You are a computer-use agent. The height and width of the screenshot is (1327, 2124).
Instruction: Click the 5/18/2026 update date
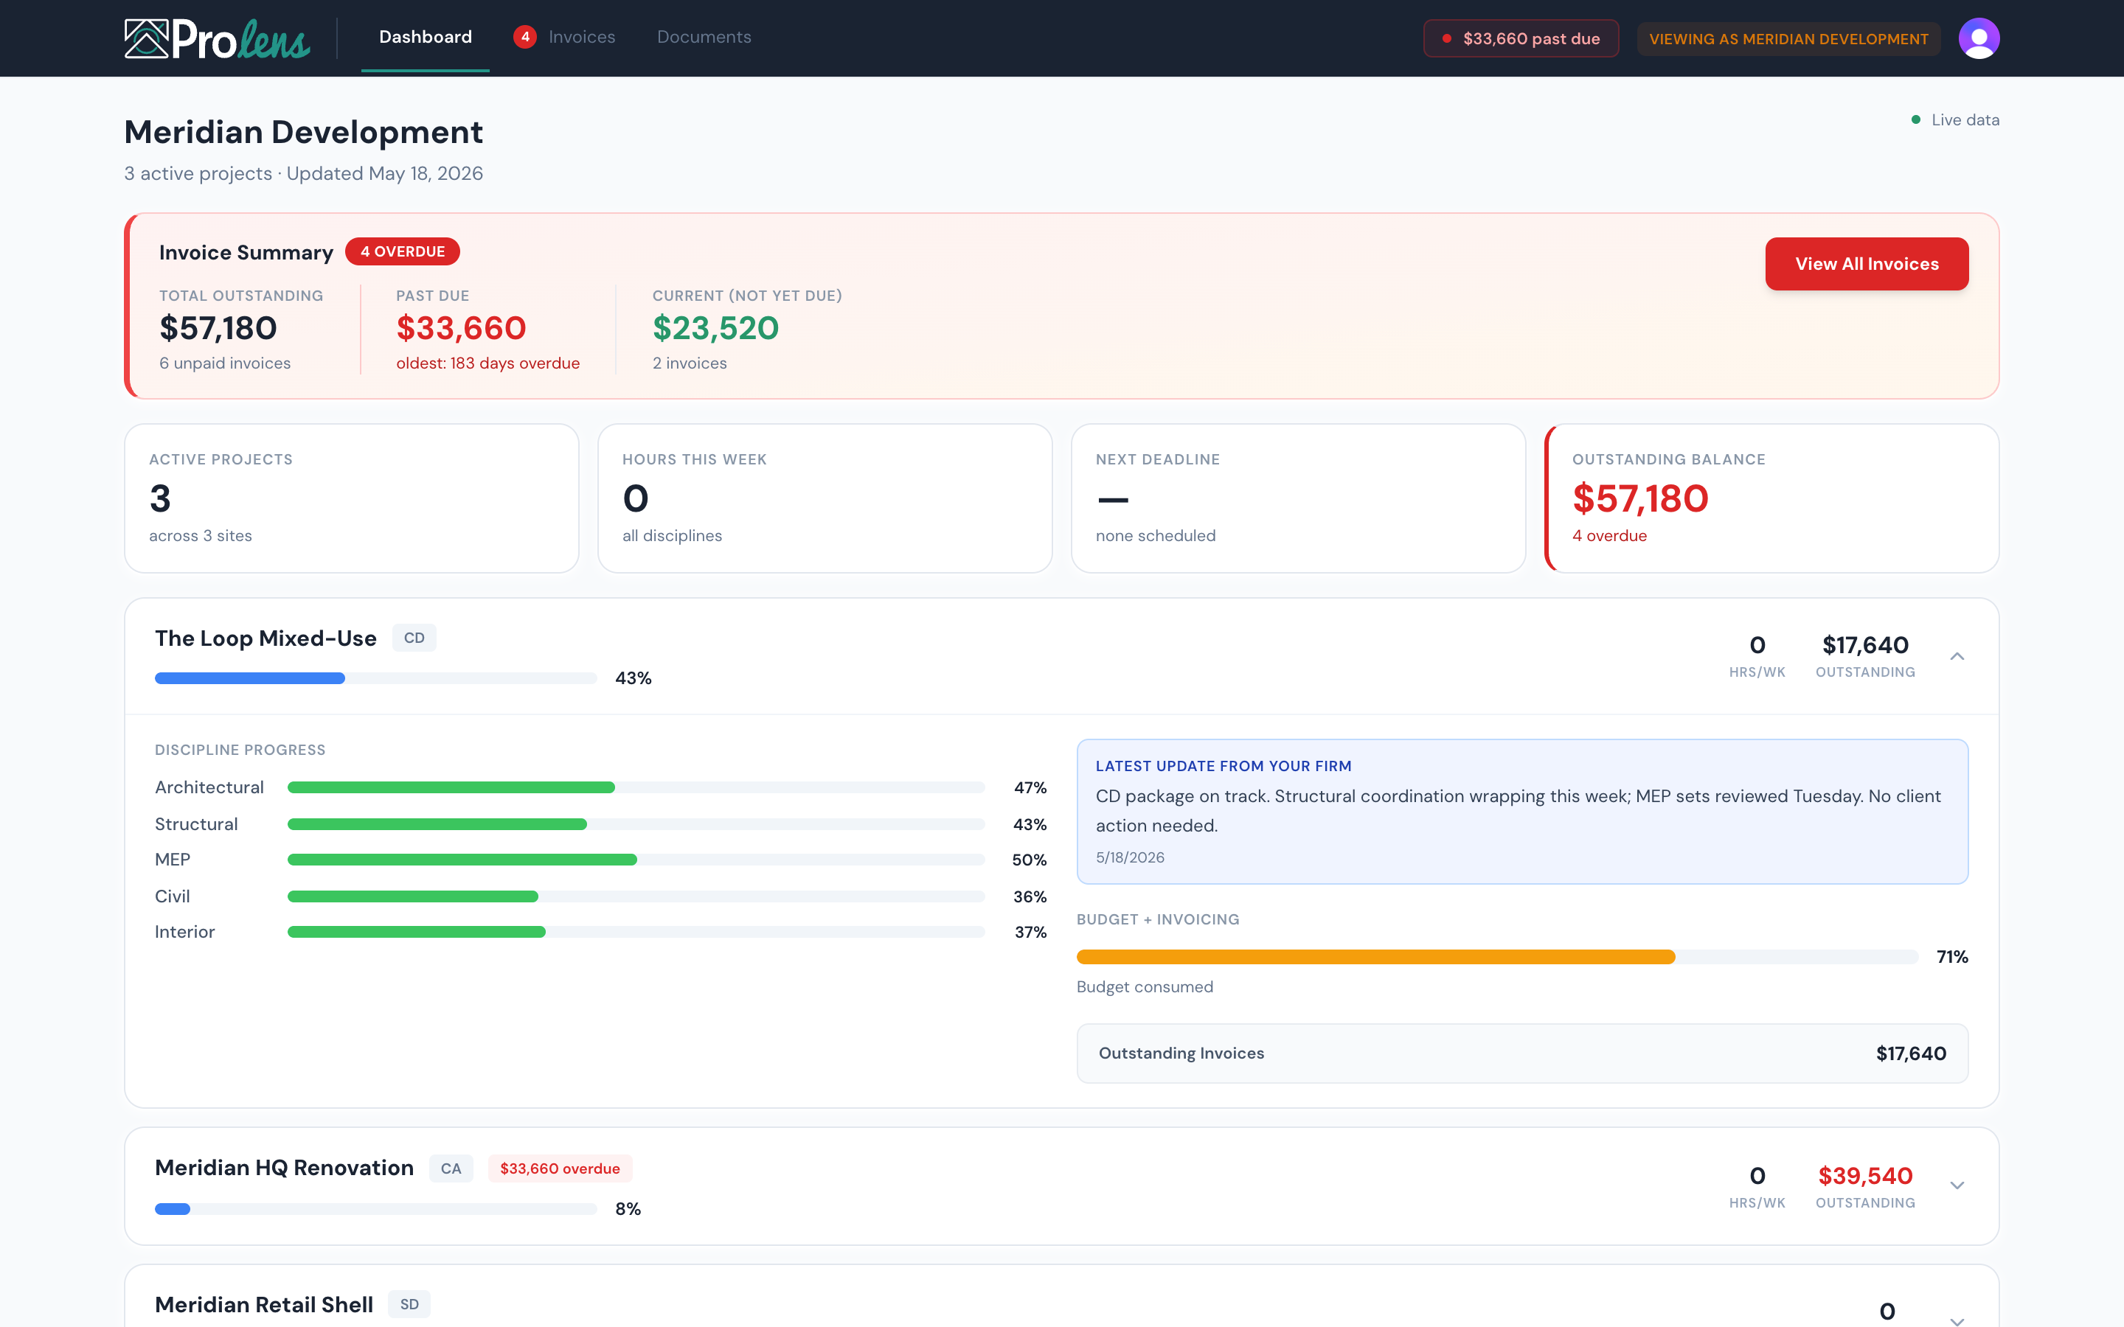click(1130, 857)
